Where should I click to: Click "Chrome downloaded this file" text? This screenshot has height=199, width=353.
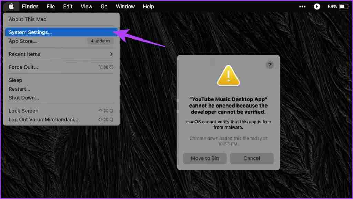click(228, 141)
